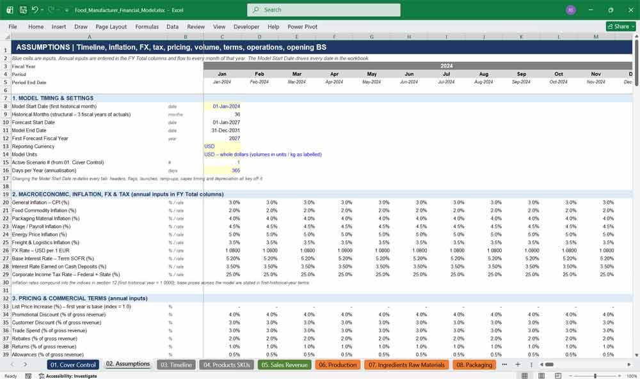Screen dimensions: 640x379
Task: Click the Jul month header cell
Action: [447, 74]
